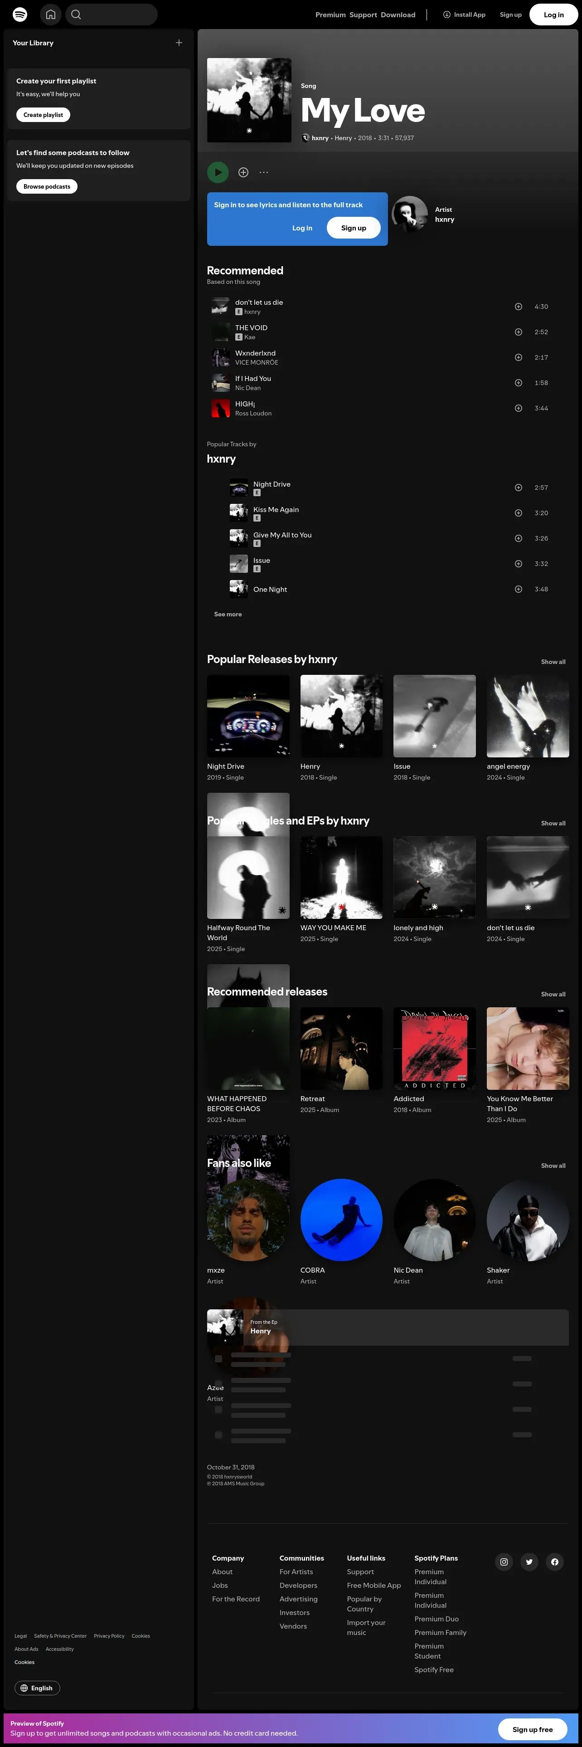The image size is (582, 1747).
Task: Show all Fans also like artists
Action: pos(553,1166)
